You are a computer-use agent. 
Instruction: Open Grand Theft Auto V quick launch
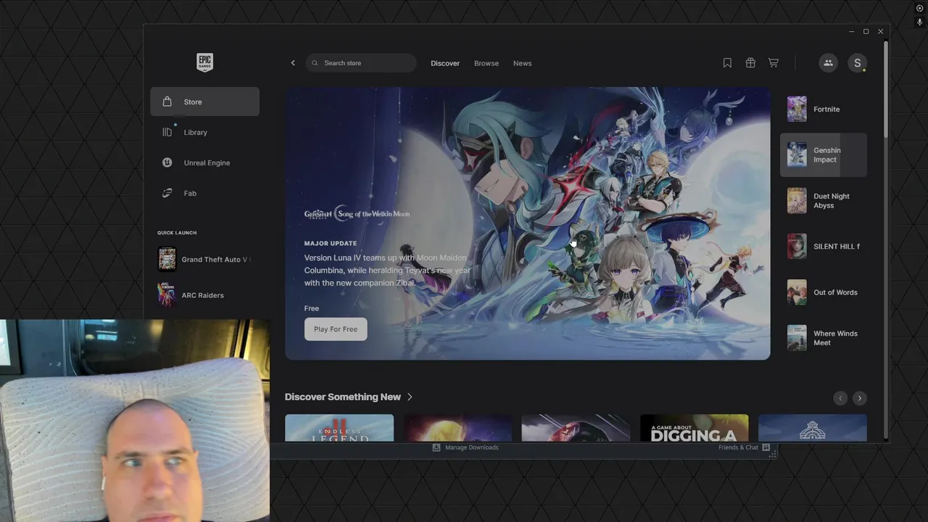(x=204, y=260)
